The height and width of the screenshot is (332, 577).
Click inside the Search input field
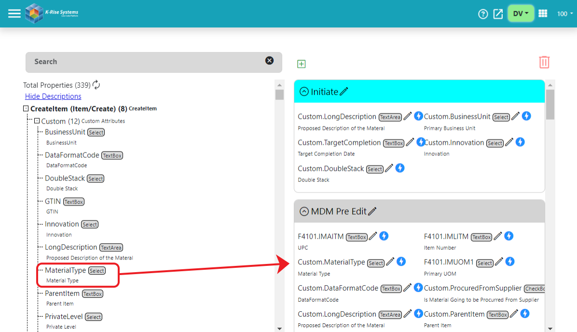(x=145, y=62)
